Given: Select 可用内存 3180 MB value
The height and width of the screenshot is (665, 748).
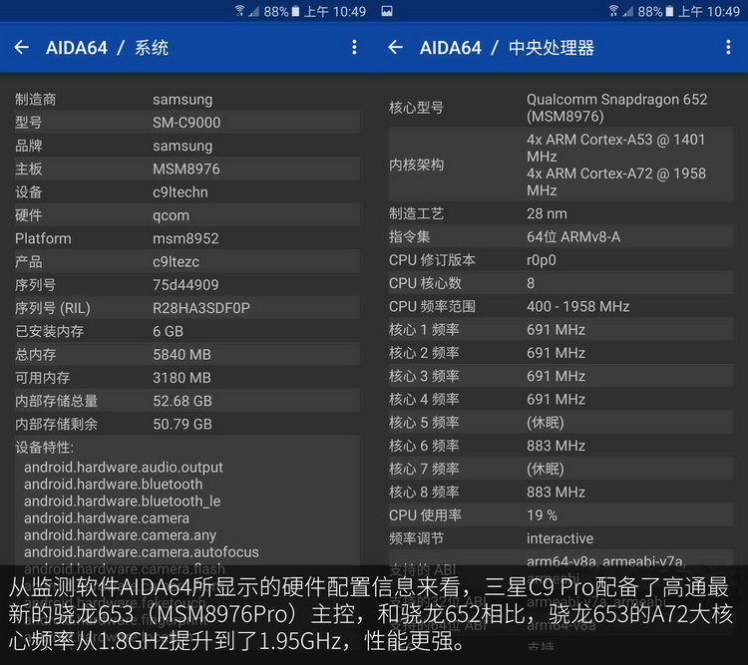Looking at the screenshot, I should (x=182, y=378).
